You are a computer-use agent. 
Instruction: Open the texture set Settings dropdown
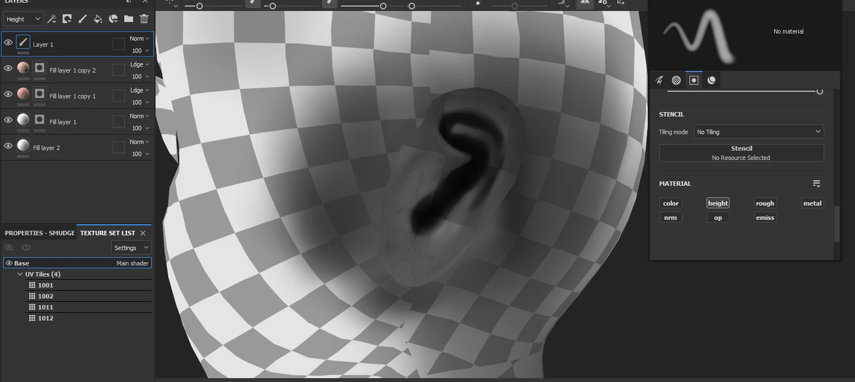pyautogui.click(x=131, y=248)
